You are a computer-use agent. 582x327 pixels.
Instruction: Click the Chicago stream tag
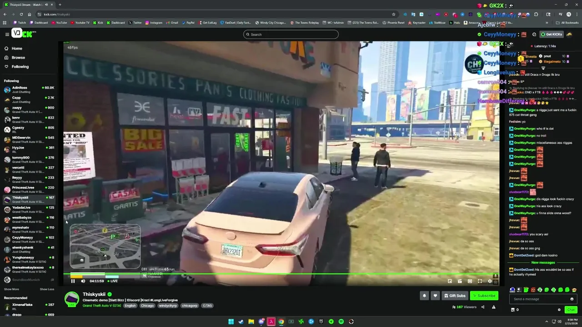click(147, 306)
